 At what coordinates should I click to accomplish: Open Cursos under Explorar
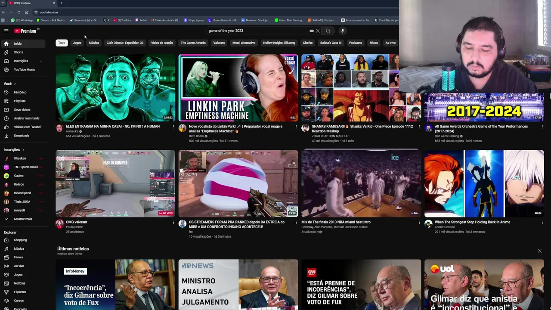(x=23, y=300)
